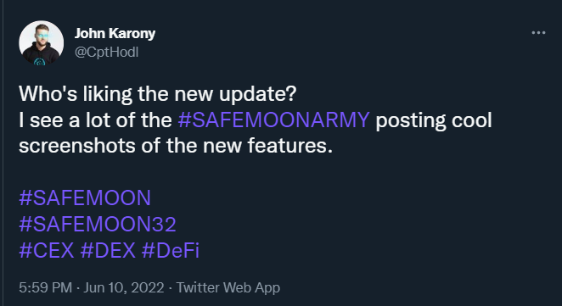Open the Jun 10, 2022 date link
The image size is (562, 306).
point(124,287)
